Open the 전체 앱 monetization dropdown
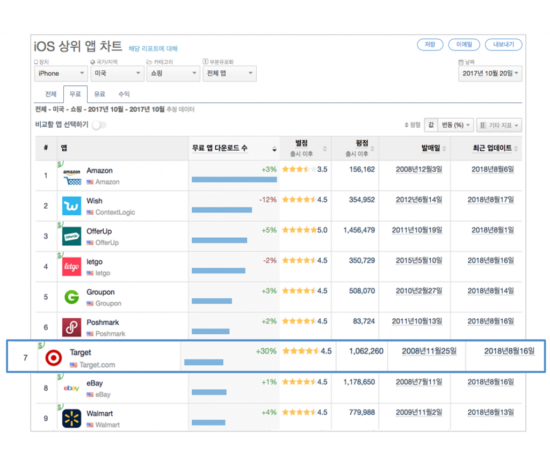Image resolution: width=550 pixels, height=469 pixels. (229, 74)
